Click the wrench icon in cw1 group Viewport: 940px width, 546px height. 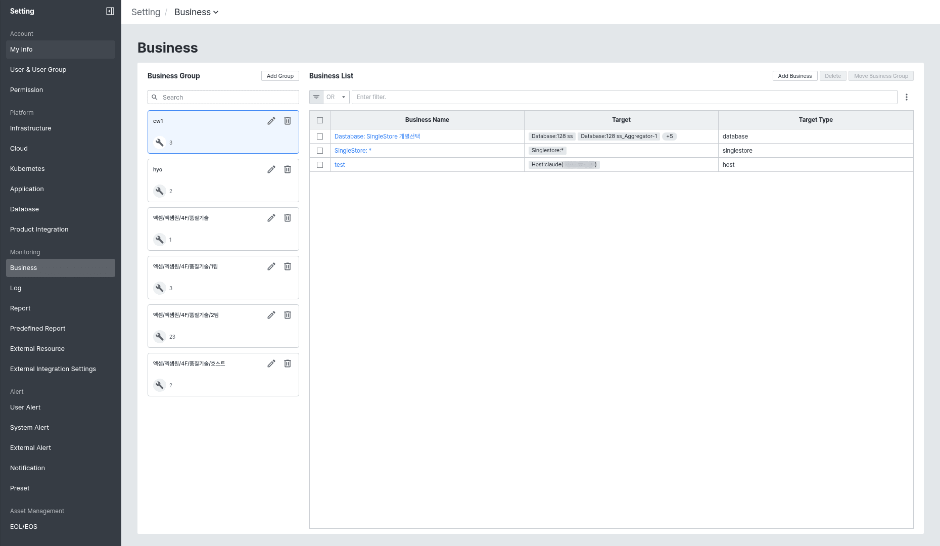[x=160, y=143]
